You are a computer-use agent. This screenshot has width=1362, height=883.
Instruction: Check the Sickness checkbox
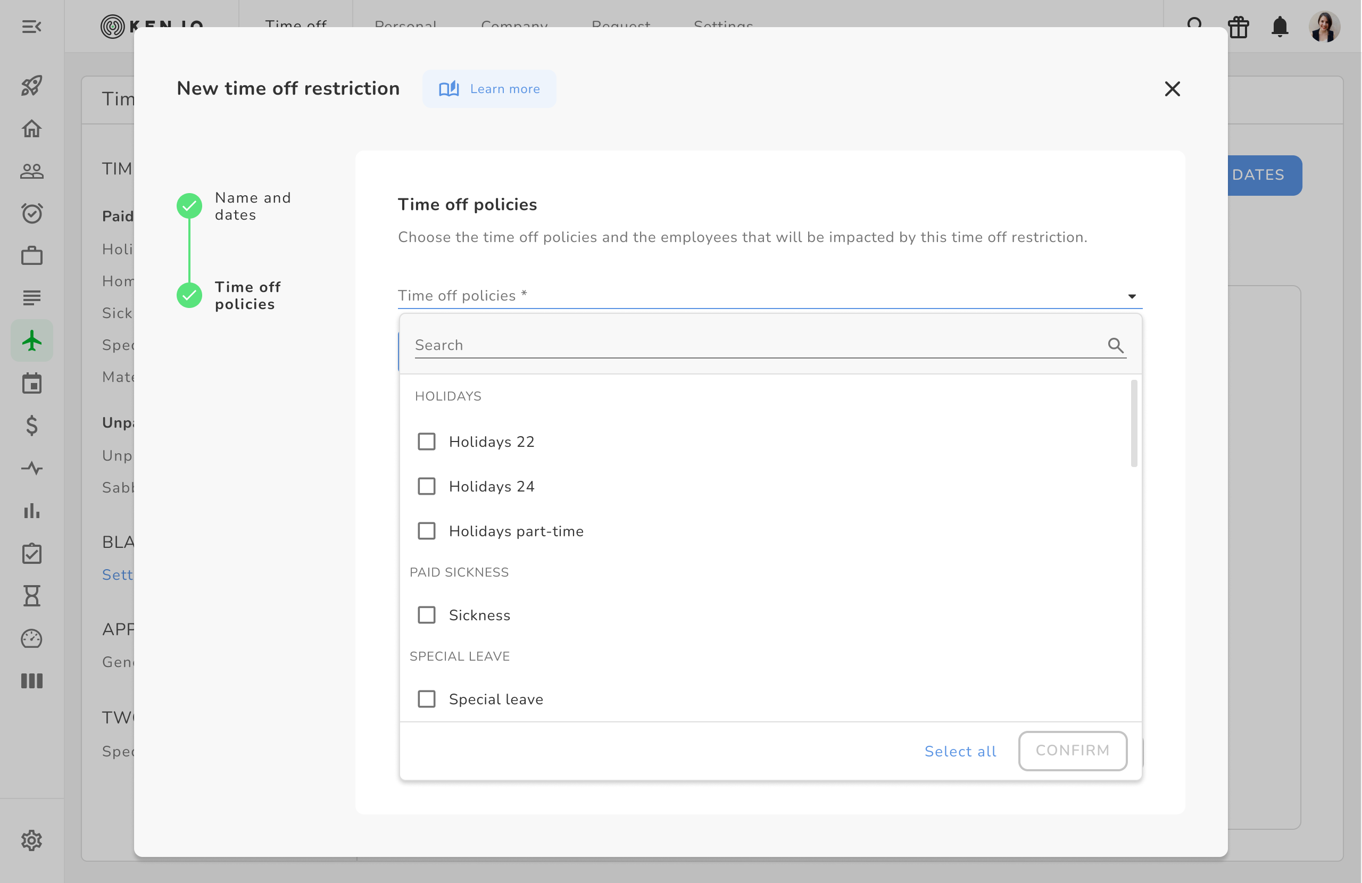tap(426, 615)
